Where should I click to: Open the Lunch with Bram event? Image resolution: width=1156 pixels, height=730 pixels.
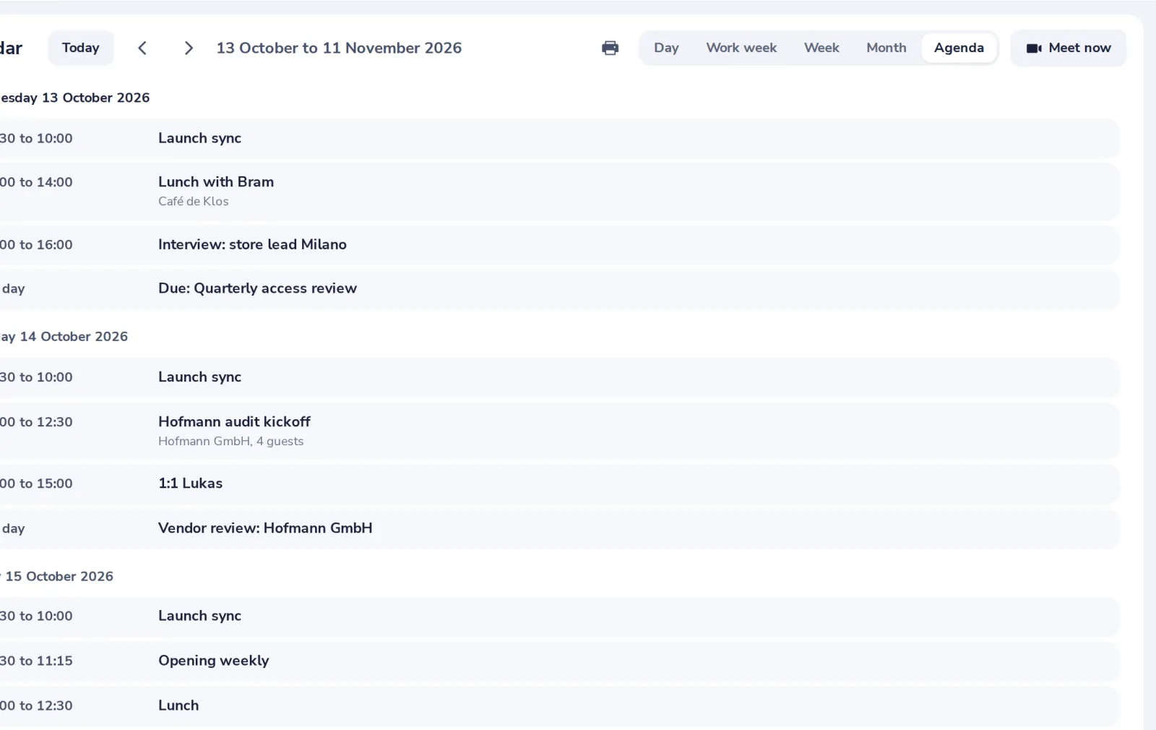point(559,192)
